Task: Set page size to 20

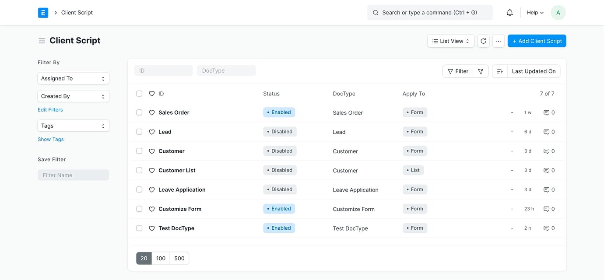Action: pyautogui.click(x=144, y=258)
